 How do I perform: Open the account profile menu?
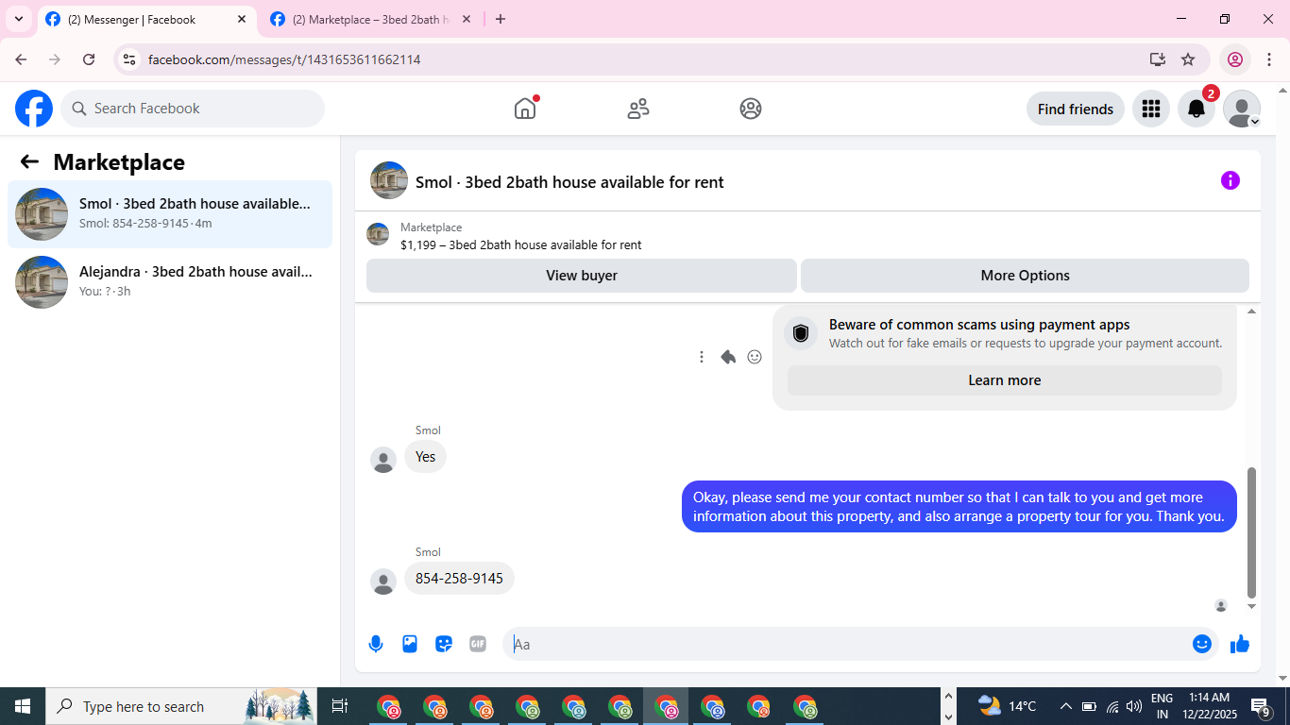[x=1242, y=109]
